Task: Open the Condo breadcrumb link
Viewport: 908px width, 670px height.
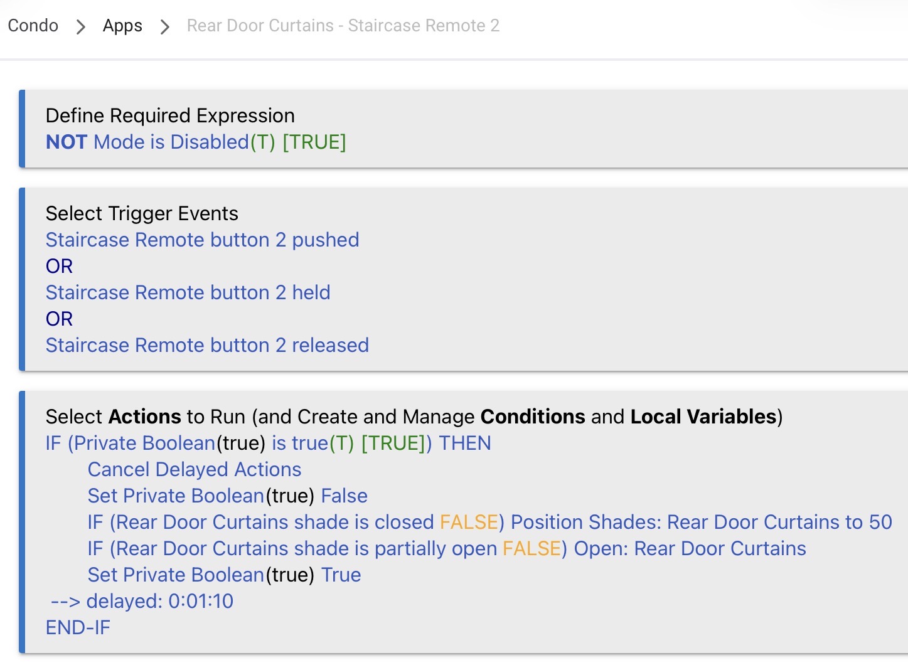Action: (x=33, y=26)
